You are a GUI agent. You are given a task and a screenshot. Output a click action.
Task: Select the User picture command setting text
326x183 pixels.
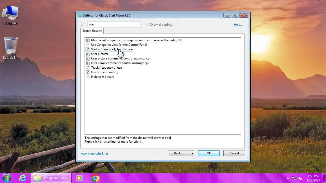click(121, 58)
